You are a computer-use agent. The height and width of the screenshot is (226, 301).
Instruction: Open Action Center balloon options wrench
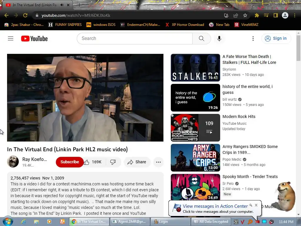(x=251, y=205)
